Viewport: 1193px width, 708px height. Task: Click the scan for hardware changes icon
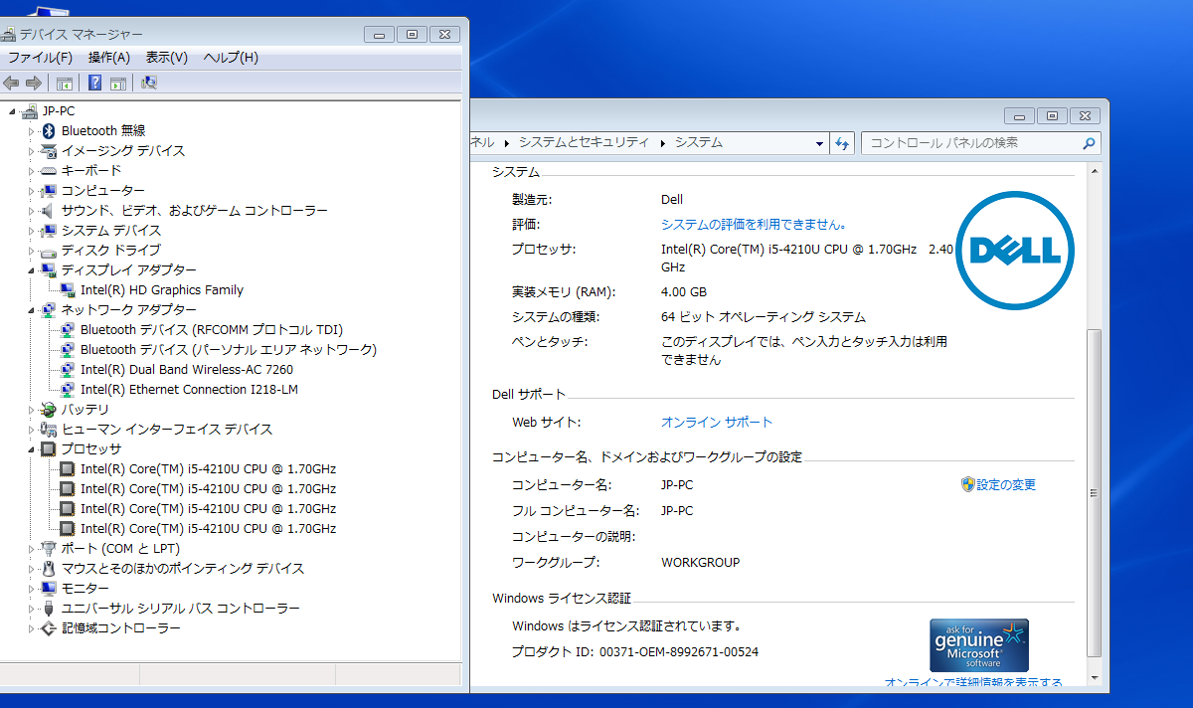(149, 83)
